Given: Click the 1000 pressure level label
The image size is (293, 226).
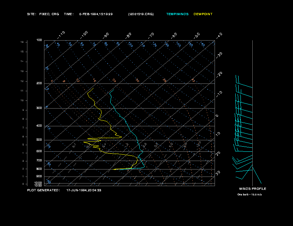Looking at the screenshot, I should point(38,183).
